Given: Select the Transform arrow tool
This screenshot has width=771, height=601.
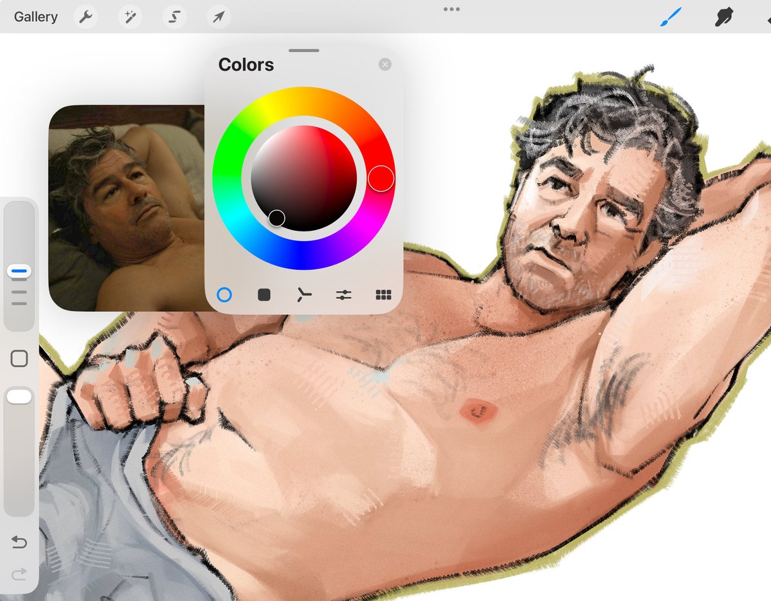Looking at the screenshot, I should (x=219, y=17).
